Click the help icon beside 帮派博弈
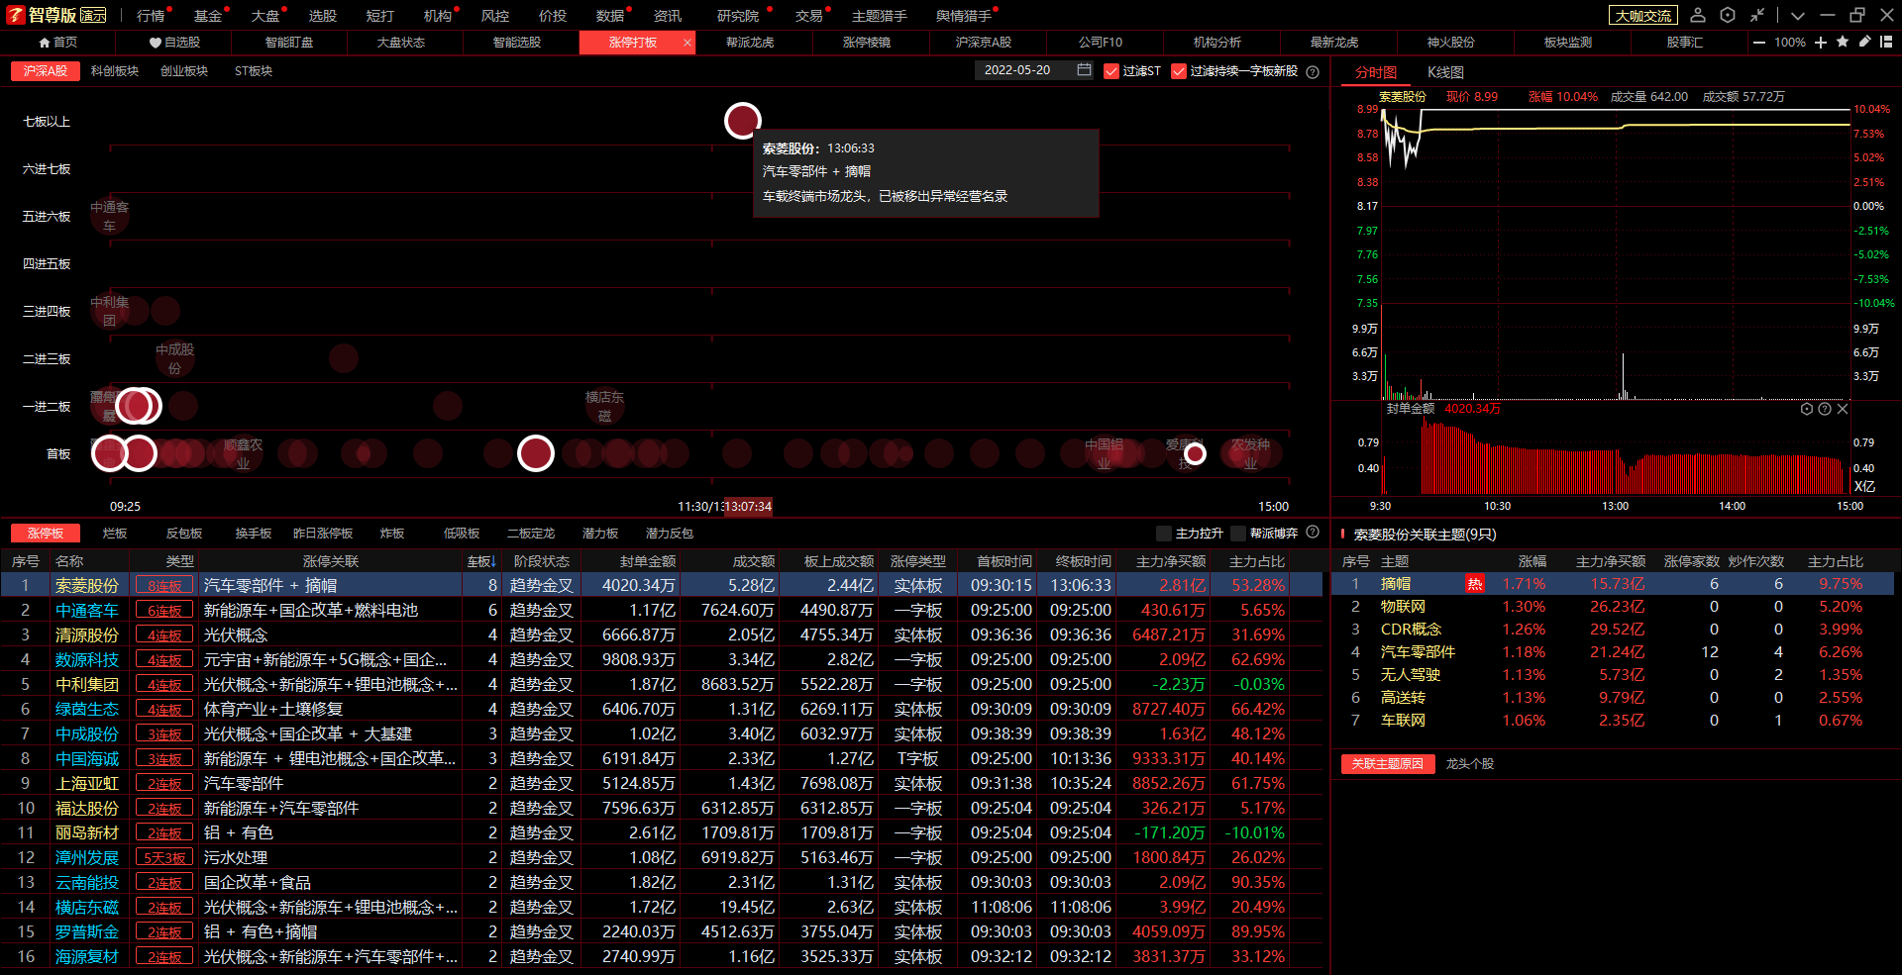Image resolution: width=1902 pixels, height=975 pixels. 1313,533
